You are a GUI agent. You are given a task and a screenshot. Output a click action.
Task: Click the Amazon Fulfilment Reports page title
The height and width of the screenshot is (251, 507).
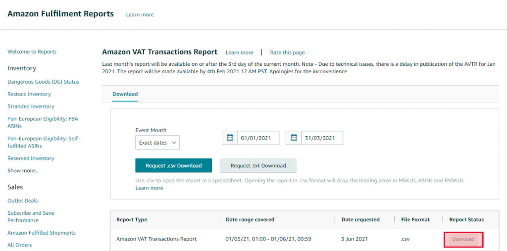tap(60, 14)
